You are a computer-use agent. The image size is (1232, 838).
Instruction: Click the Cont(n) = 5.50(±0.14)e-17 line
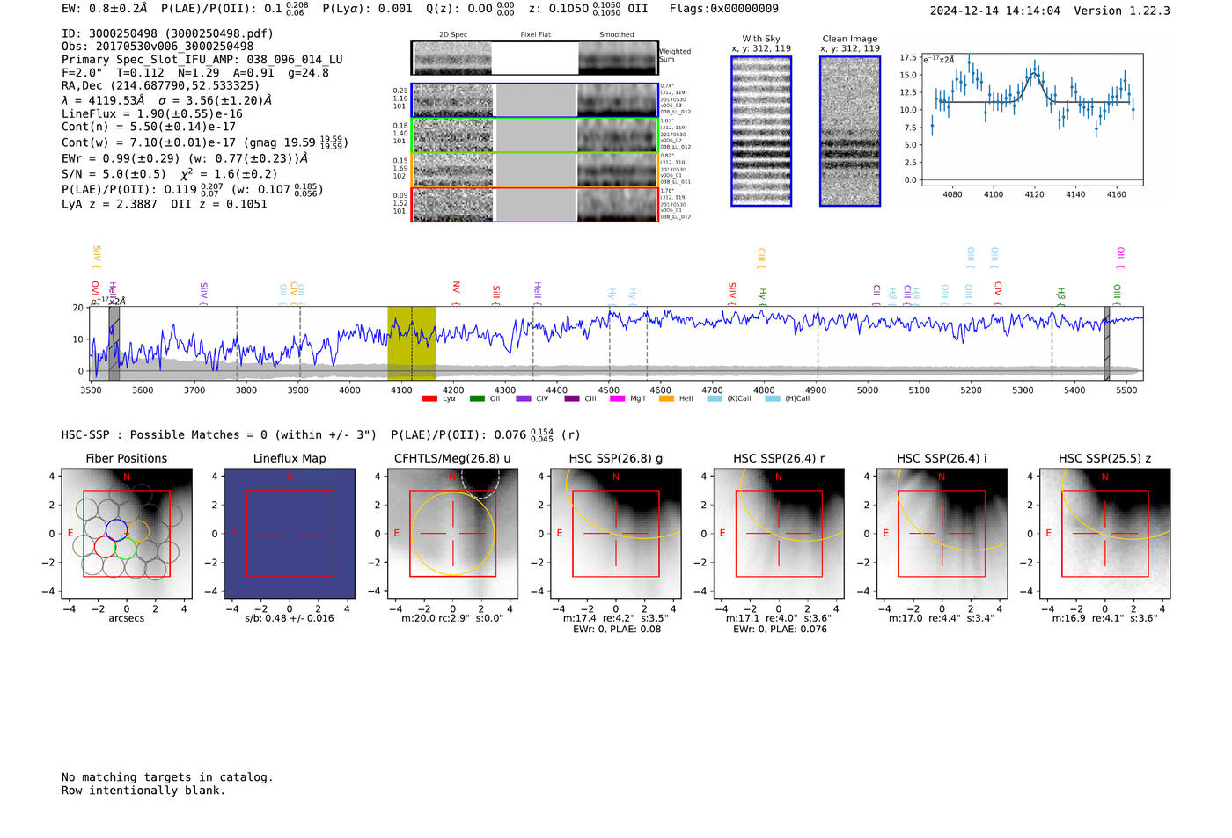coord(149,127)
